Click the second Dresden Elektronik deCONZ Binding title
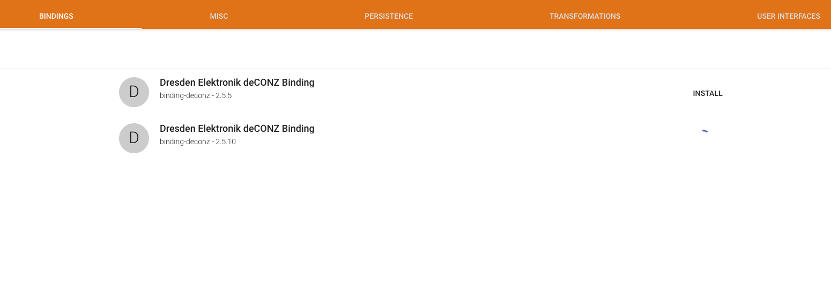The width and height of the screenshot is (831, 291). pos(237,129)
